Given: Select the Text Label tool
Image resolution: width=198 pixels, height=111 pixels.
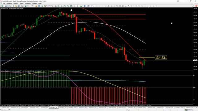Looking at the screenshot, I should (117, 6).
